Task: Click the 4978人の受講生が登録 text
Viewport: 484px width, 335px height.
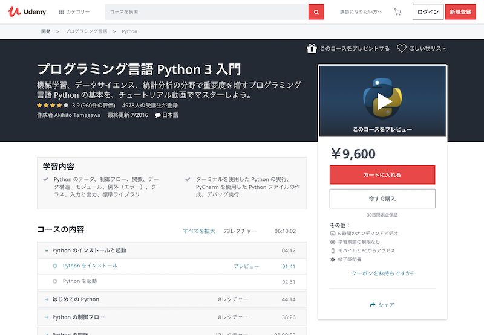Action: click(x=150, y=106)
